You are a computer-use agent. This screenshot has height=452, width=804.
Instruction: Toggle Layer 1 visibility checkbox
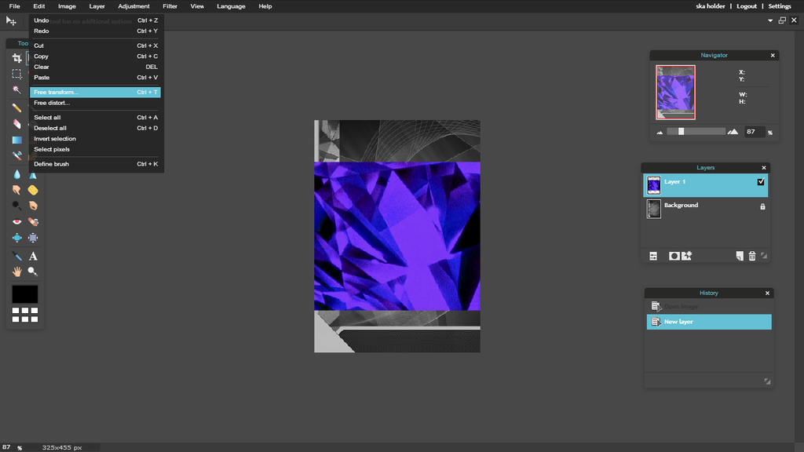tap(761, 181)
